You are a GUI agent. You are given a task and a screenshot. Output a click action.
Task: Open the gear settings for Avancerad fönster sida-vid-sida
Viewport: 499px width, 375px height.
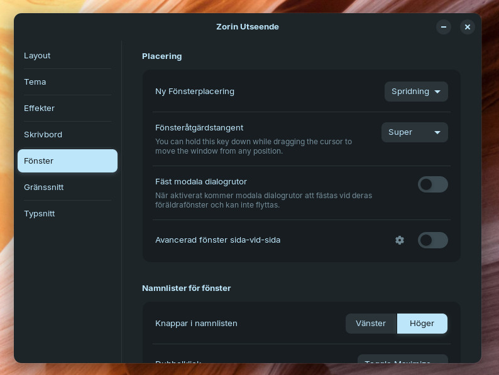(400, 240)
